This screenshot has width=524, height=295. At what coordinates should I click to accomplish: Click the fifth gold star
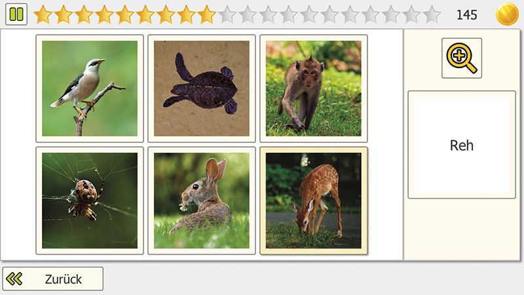[x=125, y=14]
